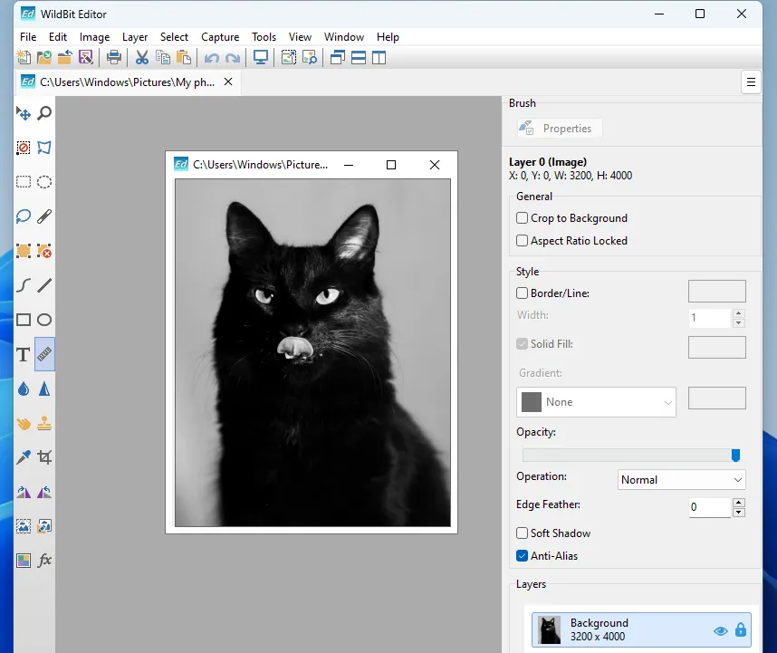Click the Undo toolbar icon
The width and height of the screenshot is (777, 653).
212,57
